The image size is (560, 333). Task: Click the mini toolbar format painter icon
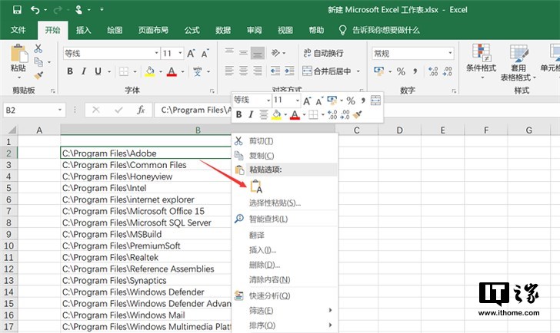357,114
